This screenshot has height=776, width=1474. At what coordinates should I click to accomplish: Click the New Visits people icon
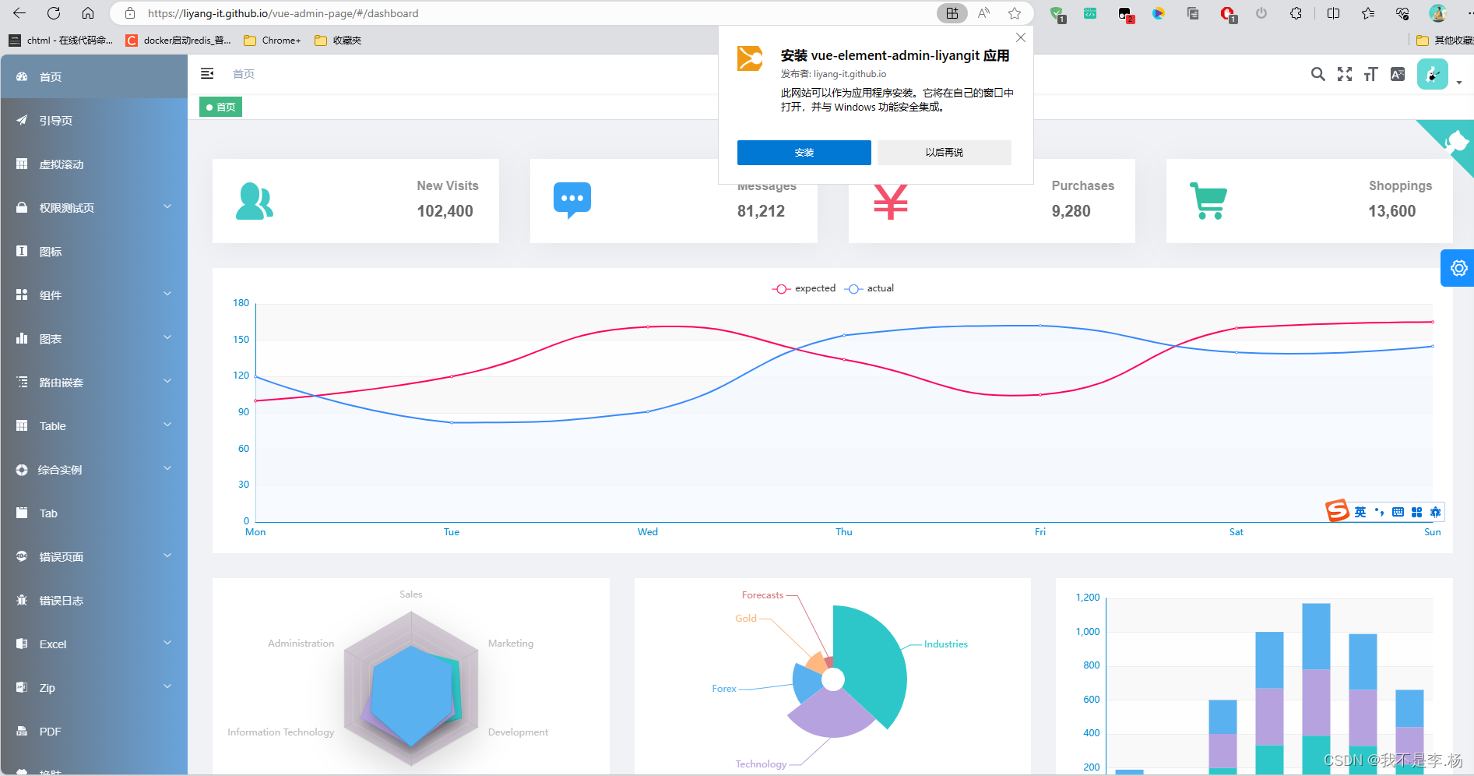[255, 201]
